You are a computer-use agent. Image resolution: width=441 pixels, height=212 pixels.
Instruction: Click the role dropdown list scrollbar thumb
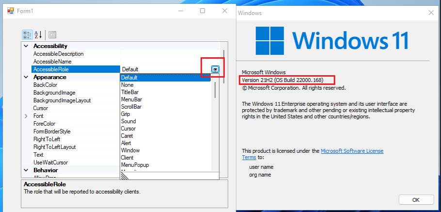tap(215, 90)
